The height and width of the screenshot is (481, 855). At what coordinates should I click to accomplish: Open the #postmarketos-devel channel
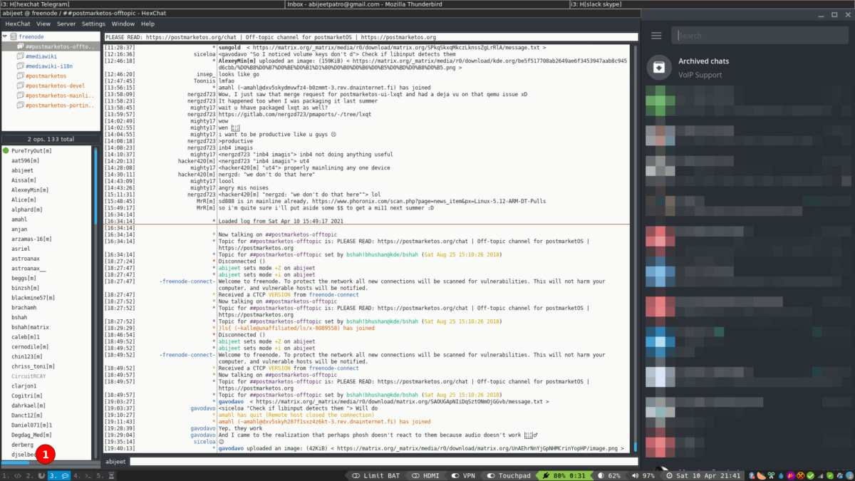coord(55,86)
